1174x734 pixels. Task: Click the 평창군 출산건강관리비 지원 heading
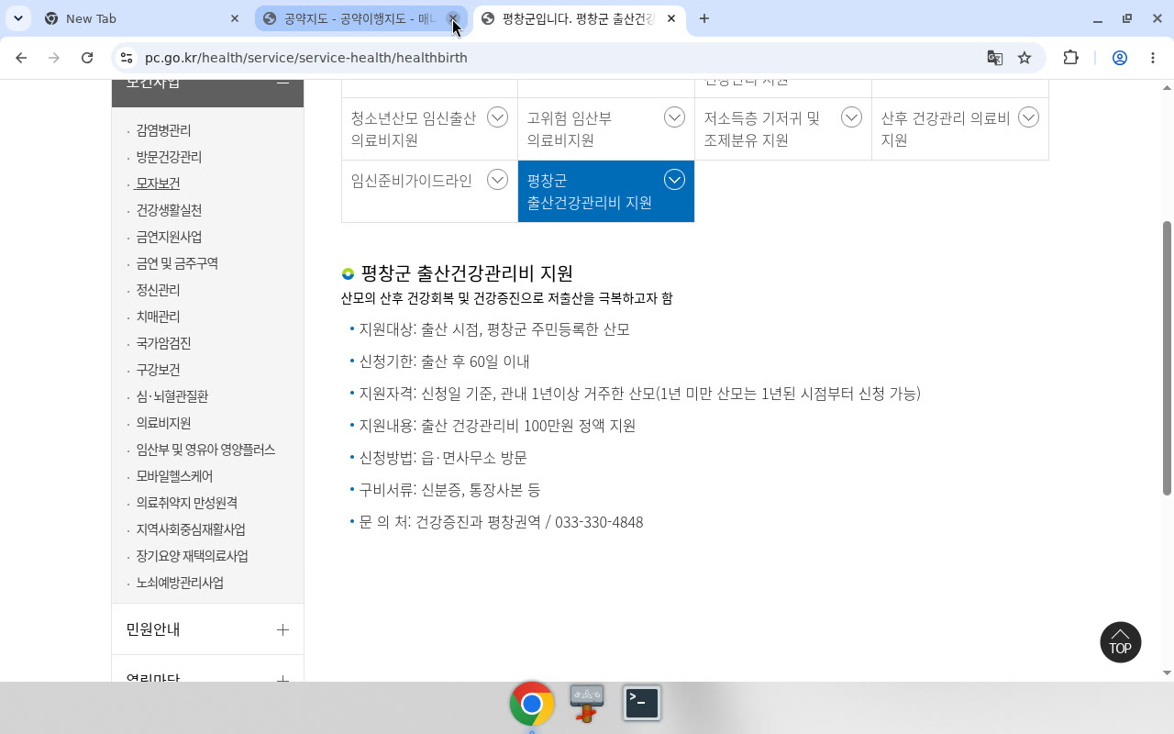[x=467, y=273]
